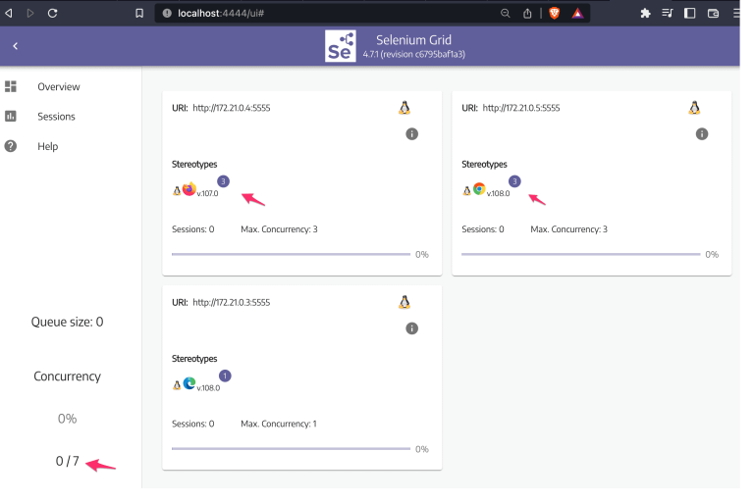754x502 pixels.
Task: Click the Selenium logo in the header
Action: (x=341, y=46)
